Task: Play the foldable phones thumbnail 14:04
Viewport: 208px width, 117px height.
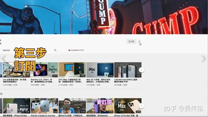Action: (x=128, y=70)
